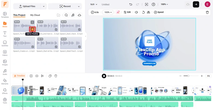Click Add to Timeline plus button
The image size is (213, 110).
[x=32, y=29]
